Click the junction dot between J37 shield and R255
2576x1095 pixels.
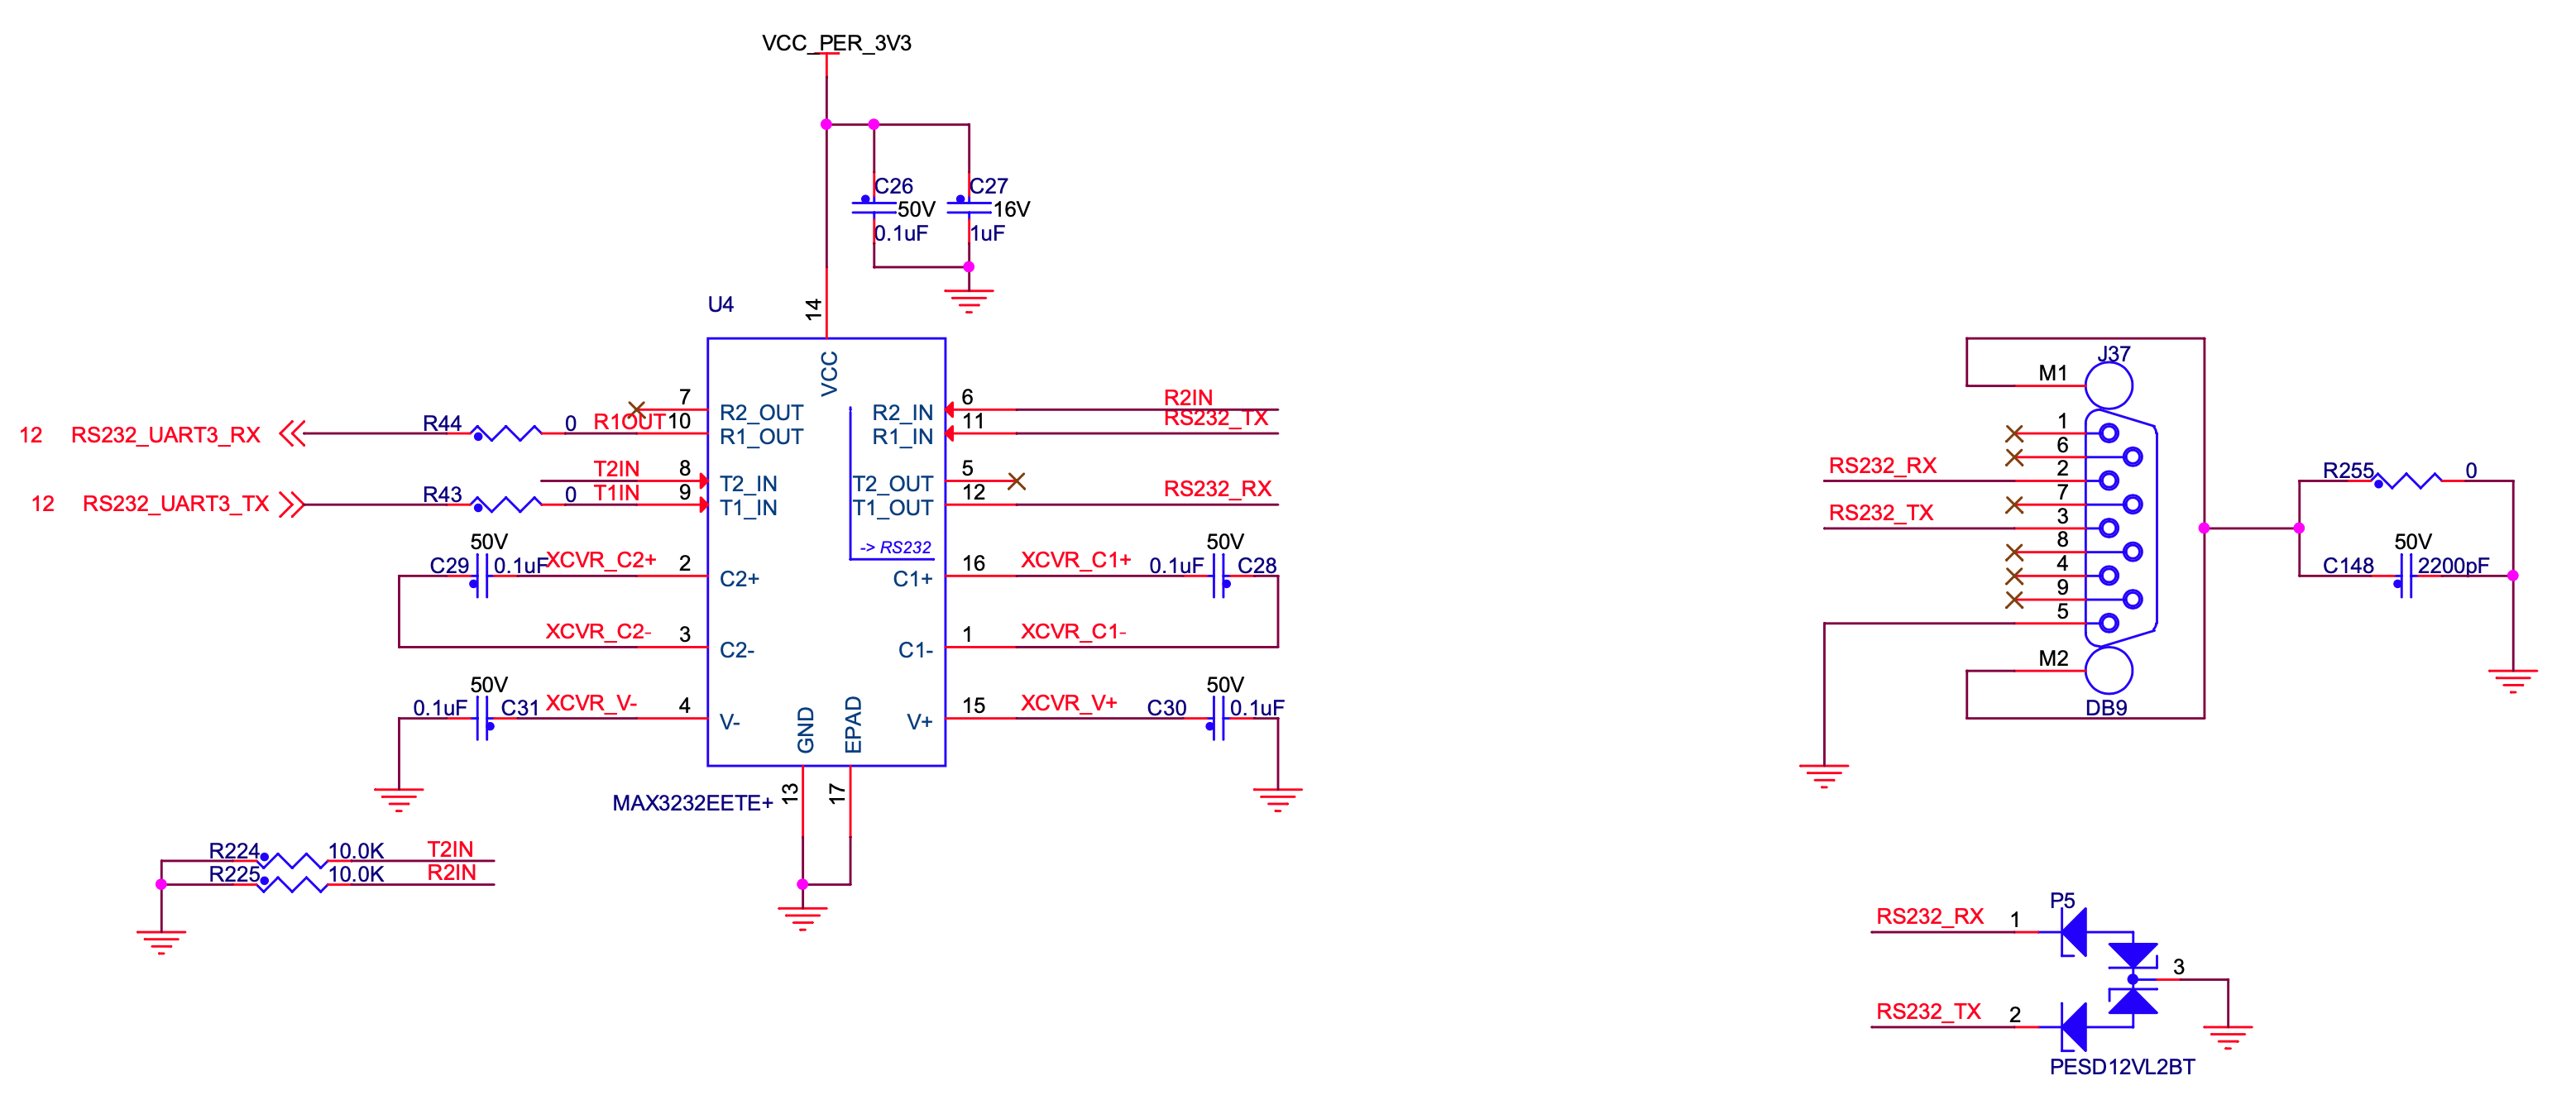2298,528
